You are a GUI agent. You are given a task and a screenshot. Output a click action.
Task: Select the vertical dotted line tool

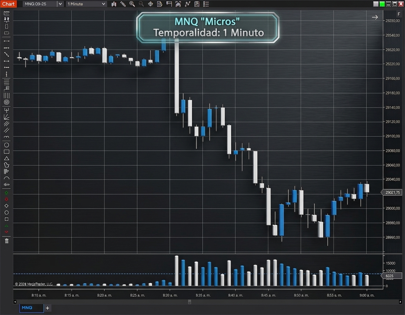7,74
